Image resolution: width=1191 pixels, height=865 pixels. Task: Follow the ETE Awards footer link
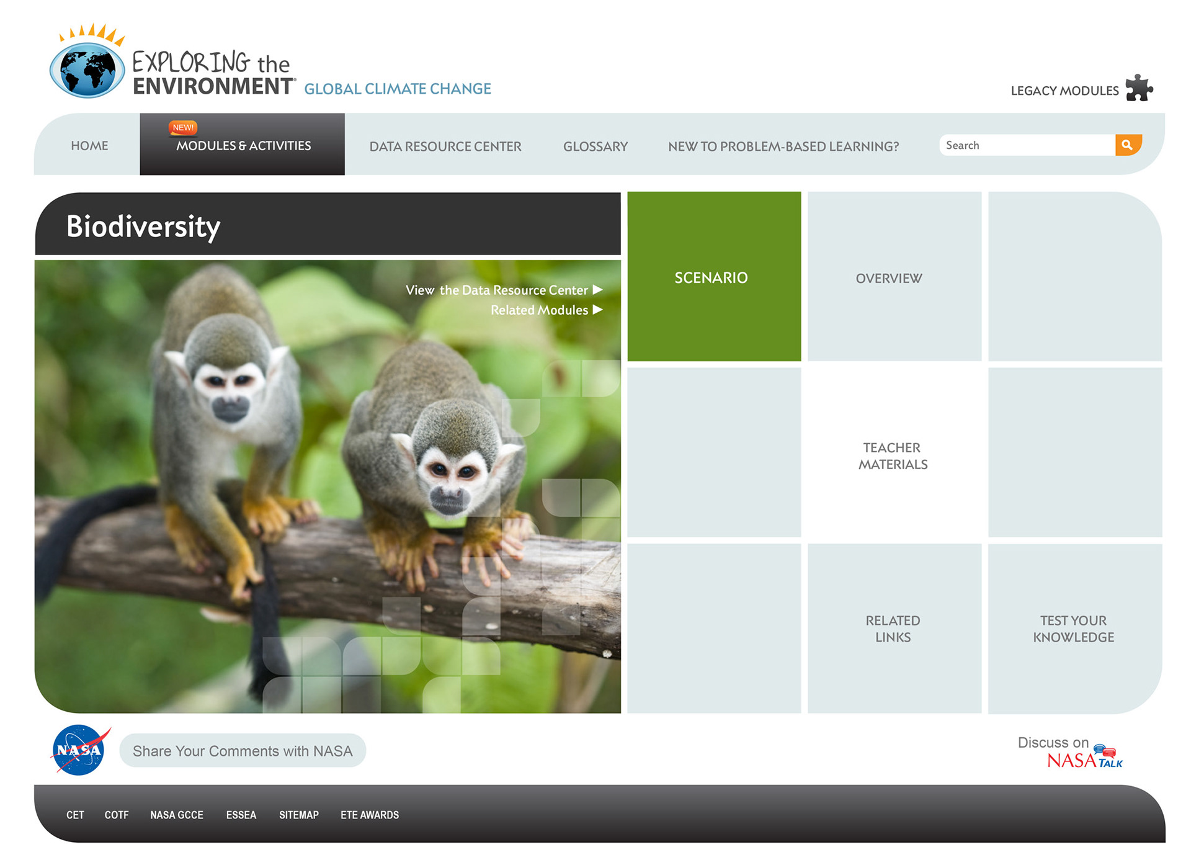click(x=369, y=815)
